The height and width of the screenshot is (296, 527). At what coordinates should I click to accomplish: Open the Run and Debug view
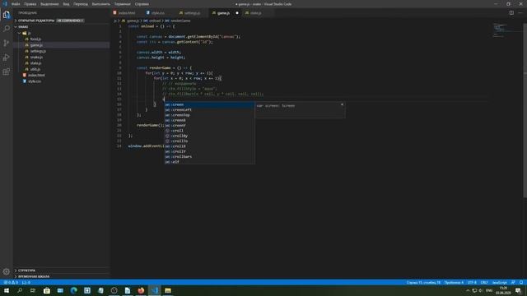coord(7,58)
